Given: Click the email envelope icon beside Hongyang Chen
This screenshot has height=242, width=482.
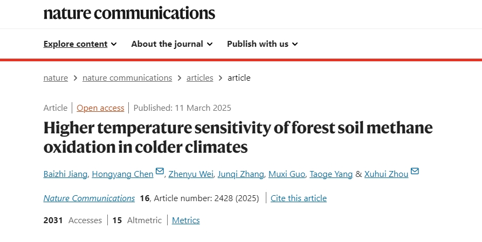Looking at the screenshot, I should [x=160, y=171].
